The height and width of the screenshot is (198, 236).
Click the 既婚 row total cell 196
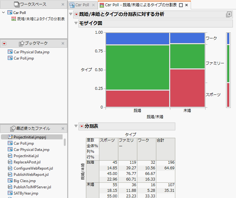[166, 162]
